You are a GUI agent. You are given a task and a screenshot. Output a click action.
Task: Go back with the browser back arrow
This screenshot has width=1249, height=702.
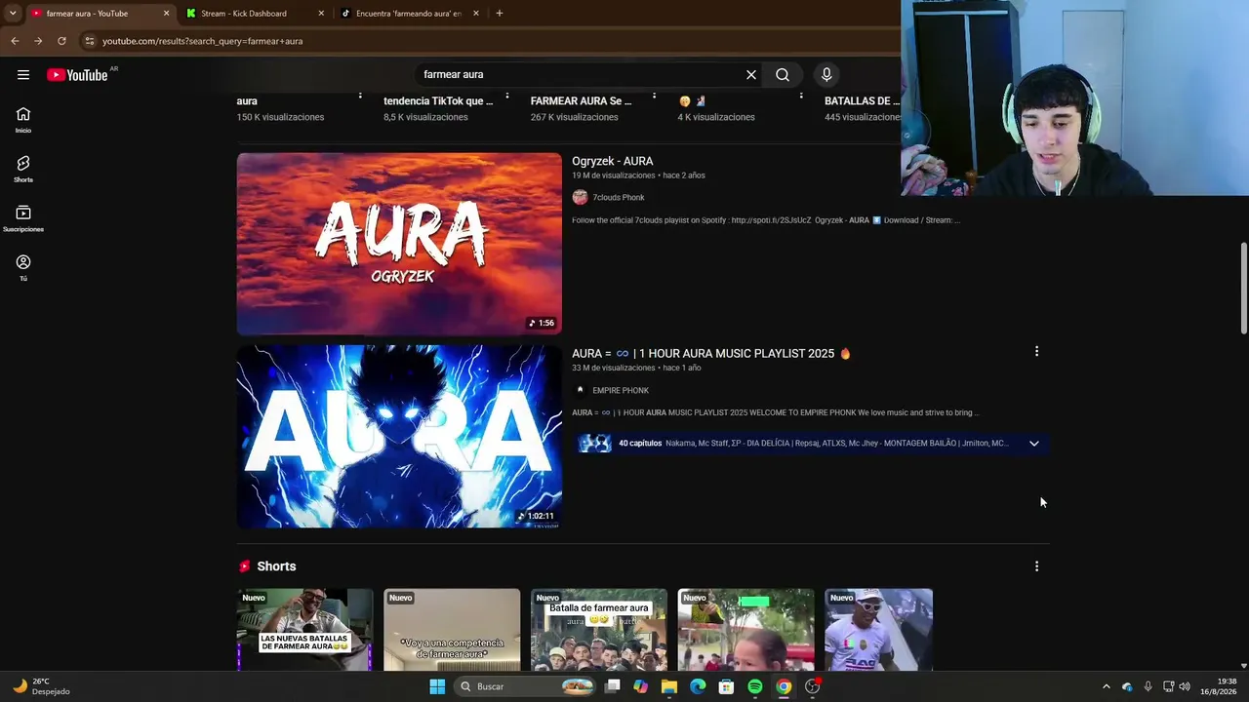coord(15,41)
